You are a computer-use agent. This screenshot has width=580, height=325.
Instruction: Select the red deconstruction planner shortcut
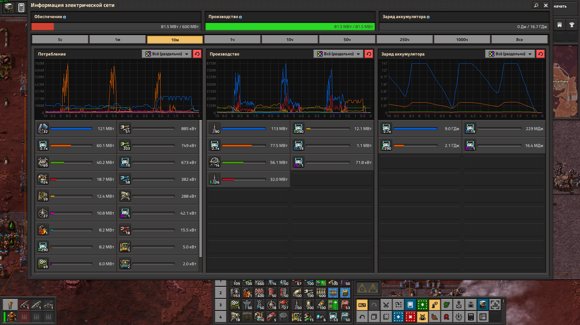(410, 317)
